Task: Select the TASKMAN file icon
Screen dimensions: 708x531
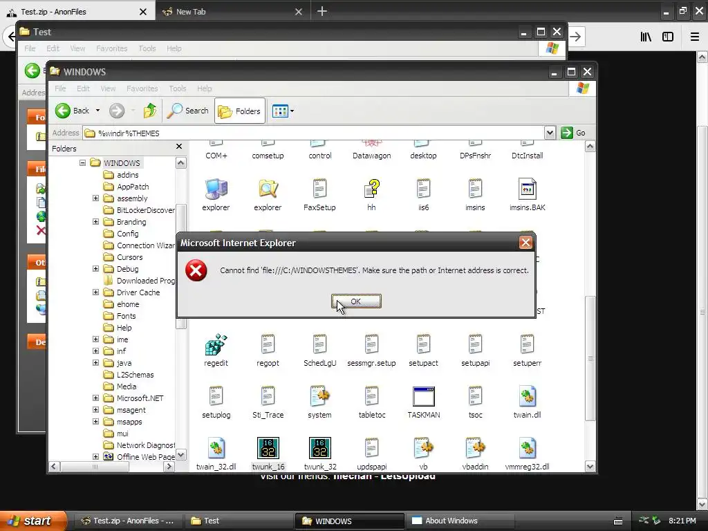Action: click(x=424, y=402)
